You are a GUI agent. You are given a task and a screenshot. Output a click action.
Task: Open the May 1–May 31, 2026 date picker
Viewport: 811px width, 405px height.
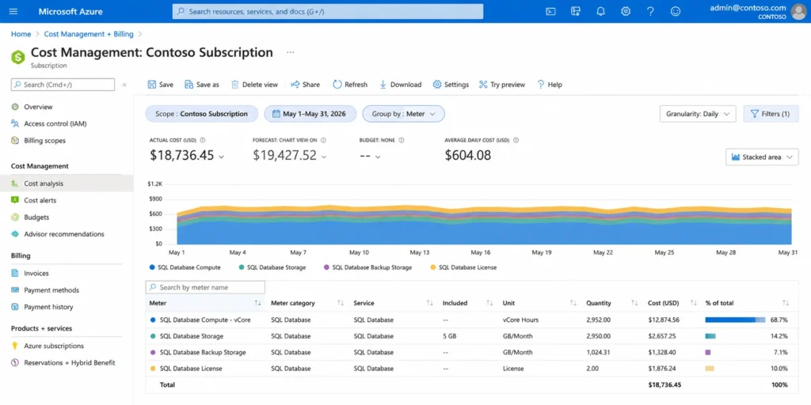pos(310,114)
